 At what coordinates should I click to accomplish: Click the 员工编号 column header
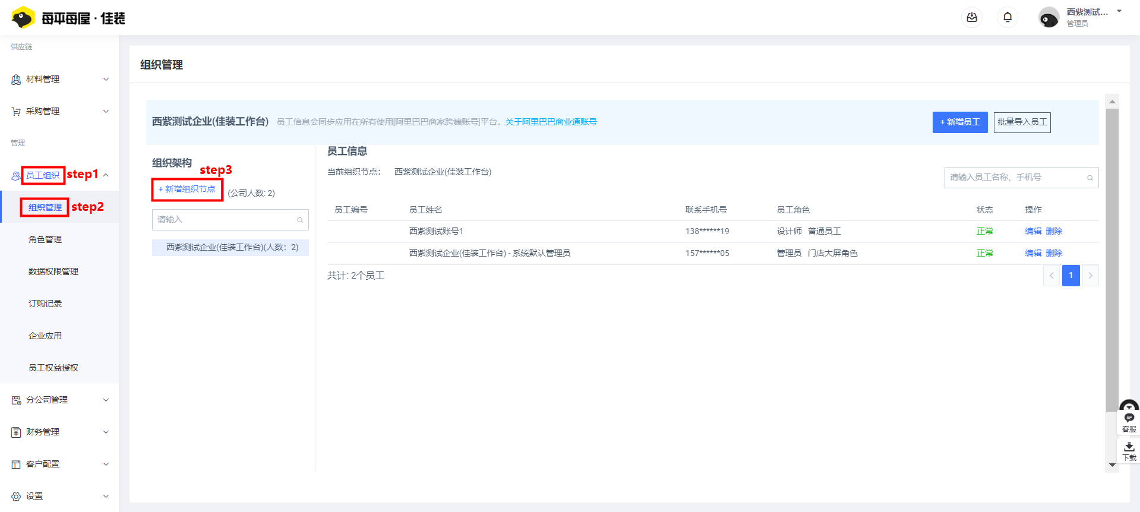click(x=351, y=210)
